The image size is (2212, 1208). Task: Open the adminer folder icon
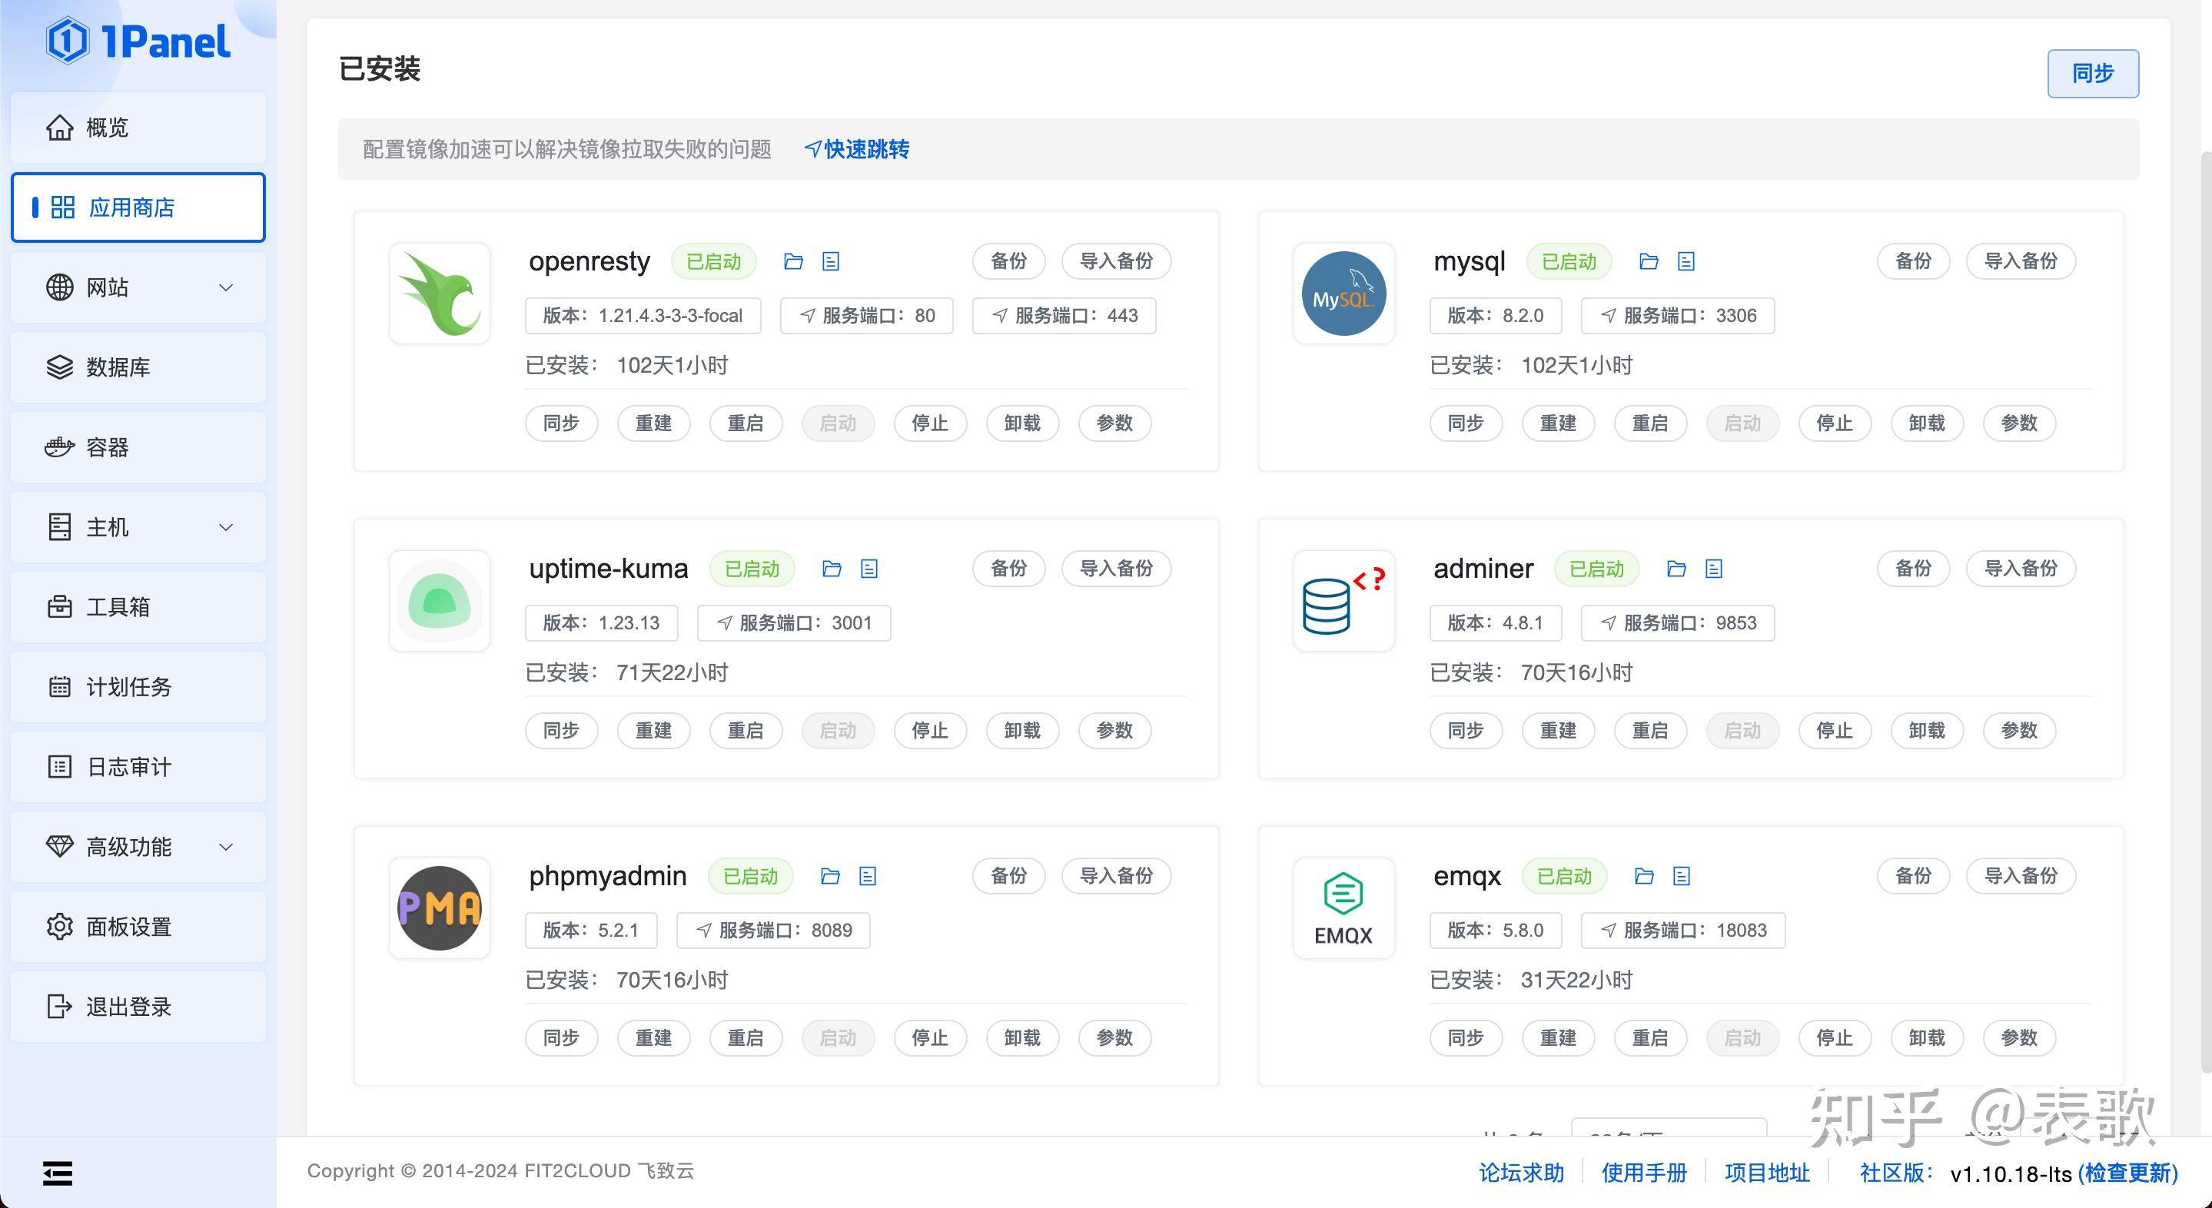tap(1676, 569)
